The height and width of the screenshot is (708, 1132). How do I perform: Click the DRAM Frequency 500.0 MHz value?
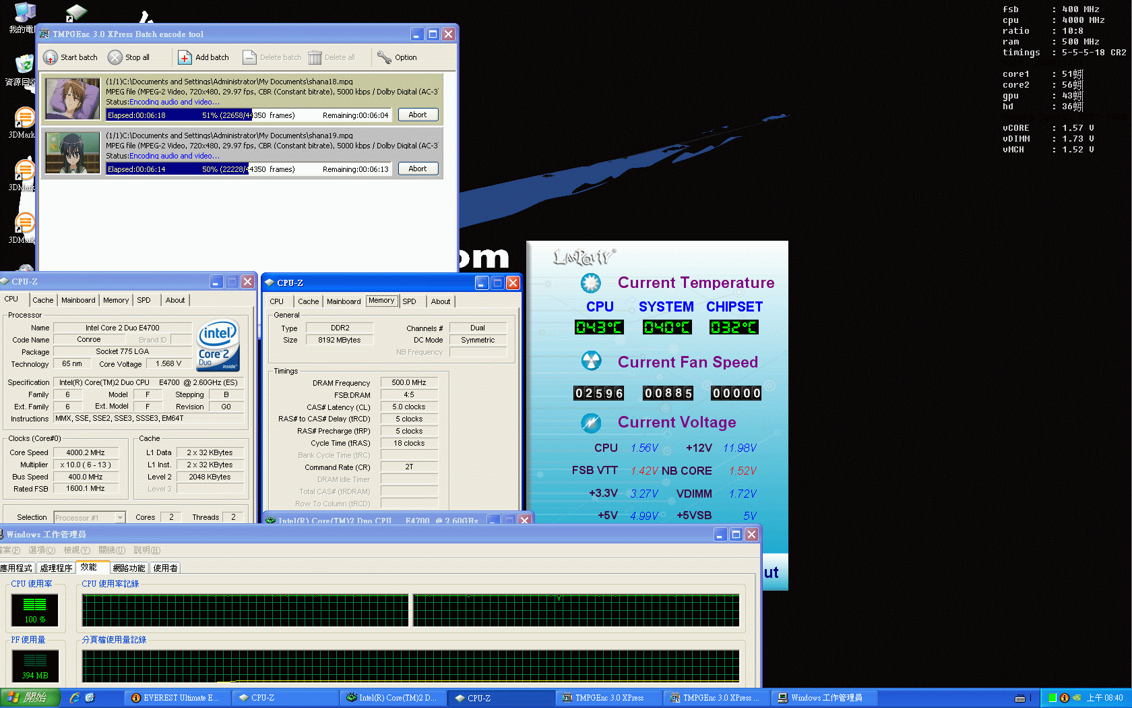(409, 382)
